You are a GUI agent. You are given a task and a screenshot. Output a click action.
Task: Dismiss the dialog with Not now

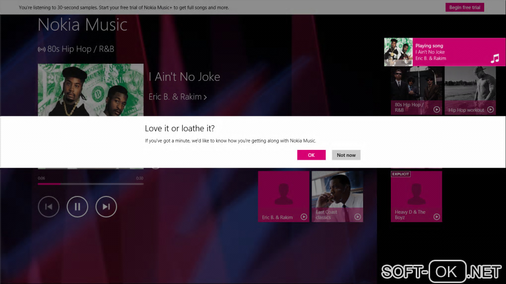tap(346, 155)
